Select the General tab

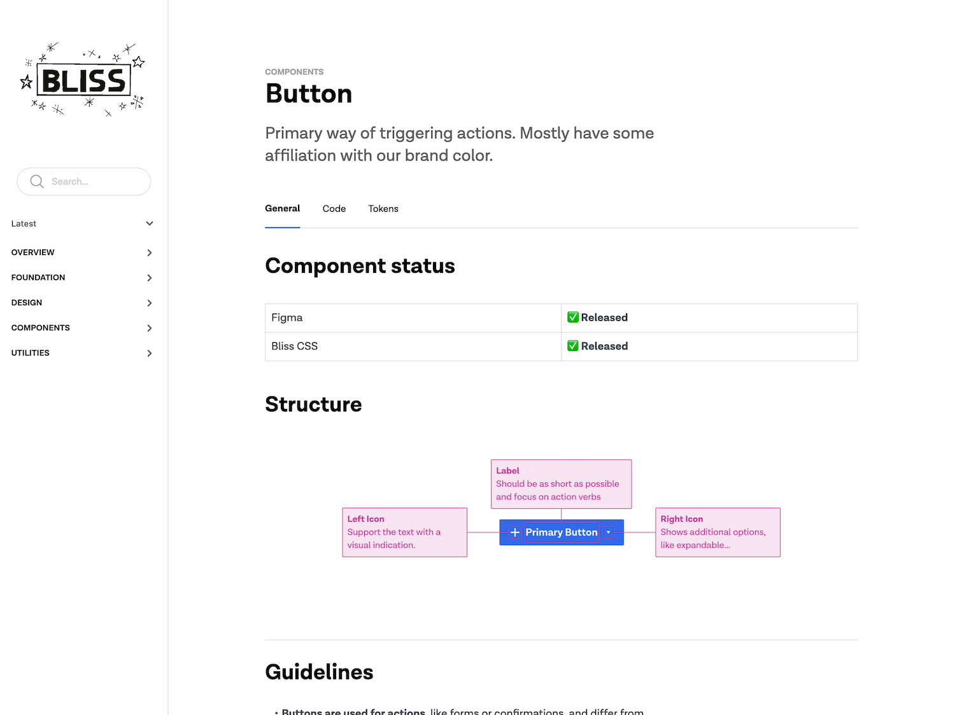point(283,209)
